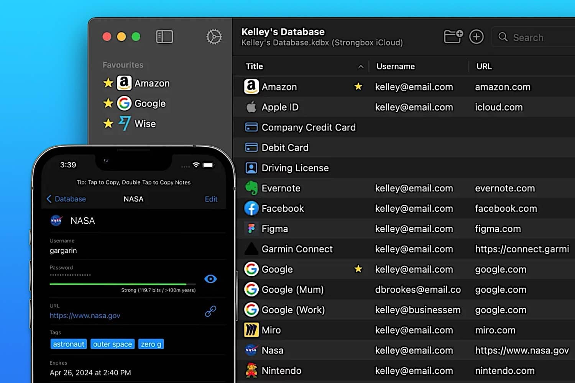
Task: Click the facebook.com URL cell
Action: pyautogui.click(x=506, y=208)
